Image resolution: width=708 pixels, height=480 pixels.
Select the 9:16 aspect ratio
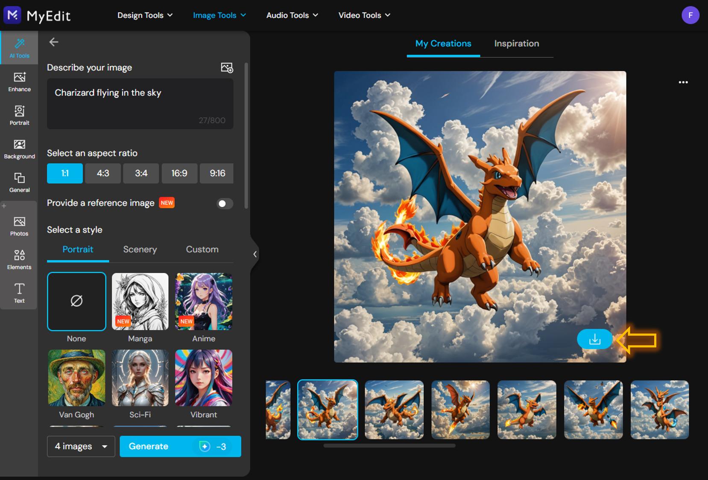click(217, 173)
